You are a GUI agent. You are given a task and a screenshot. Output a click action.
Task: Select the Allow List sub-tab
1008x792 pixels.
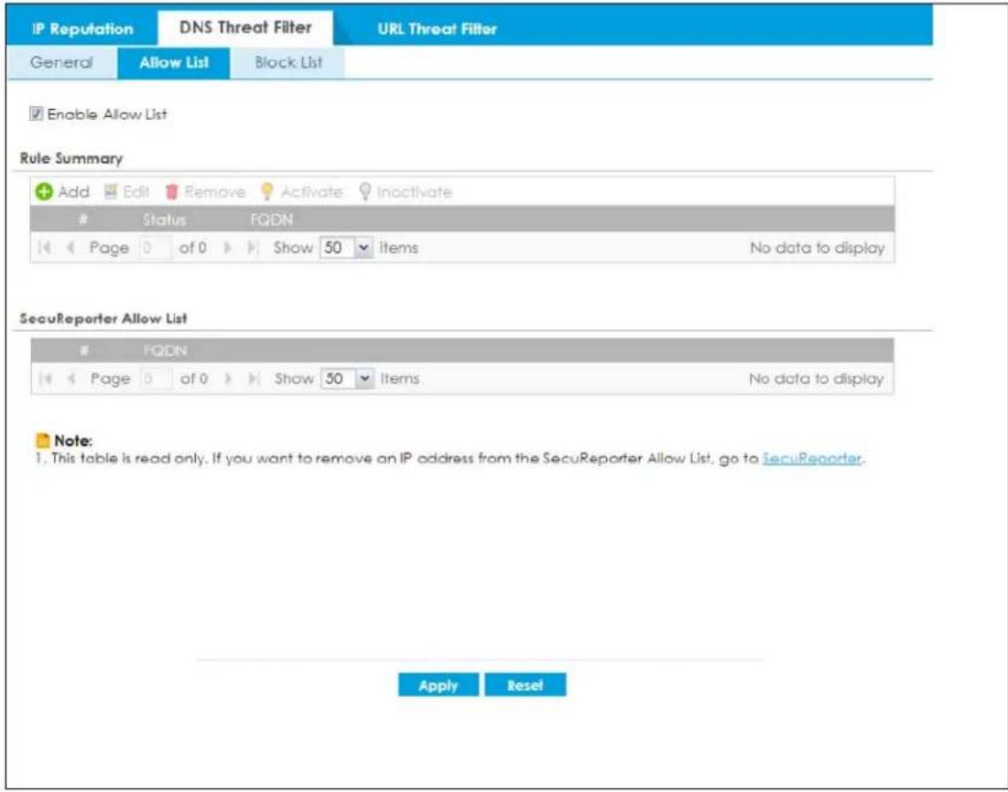174,62
